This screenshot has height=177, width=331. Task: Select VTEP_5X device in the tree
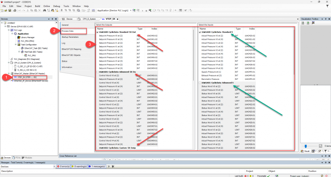[x=27, y=77]
